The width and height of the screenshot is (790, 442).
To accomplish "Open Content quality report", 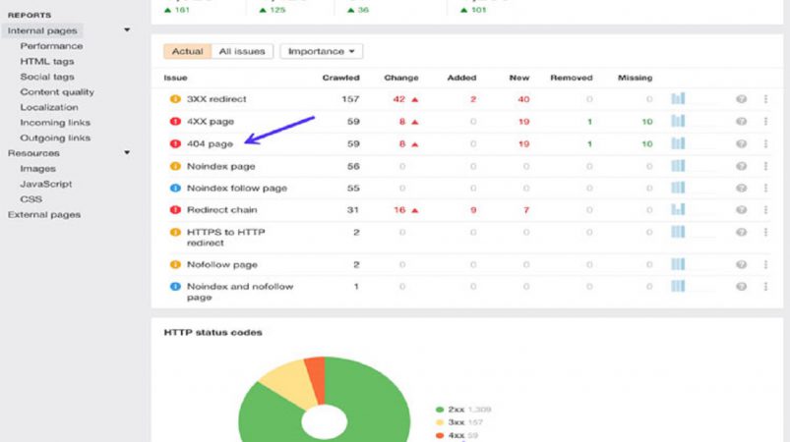I will [57, 92].
